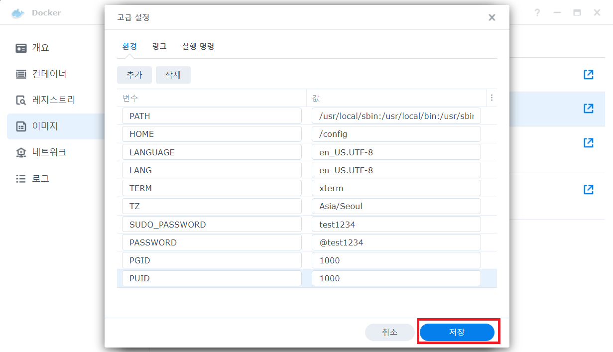This screenshot has height=352, width=613.
Task: Switch to the 환경 tab
Action: [129, 46]
